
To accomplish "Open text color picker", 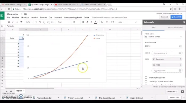I will pos(95,22).
